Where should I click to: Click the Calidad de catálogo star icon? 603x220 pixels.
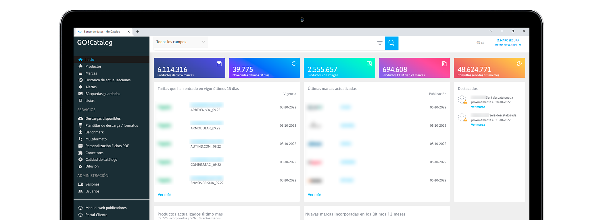(80, 160)
